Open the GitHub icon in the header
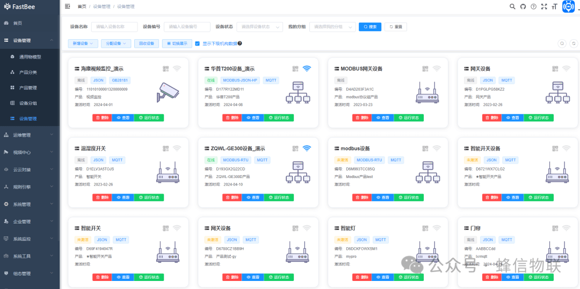The width and height of the screenshot is (580, 289). click(523, 6)
